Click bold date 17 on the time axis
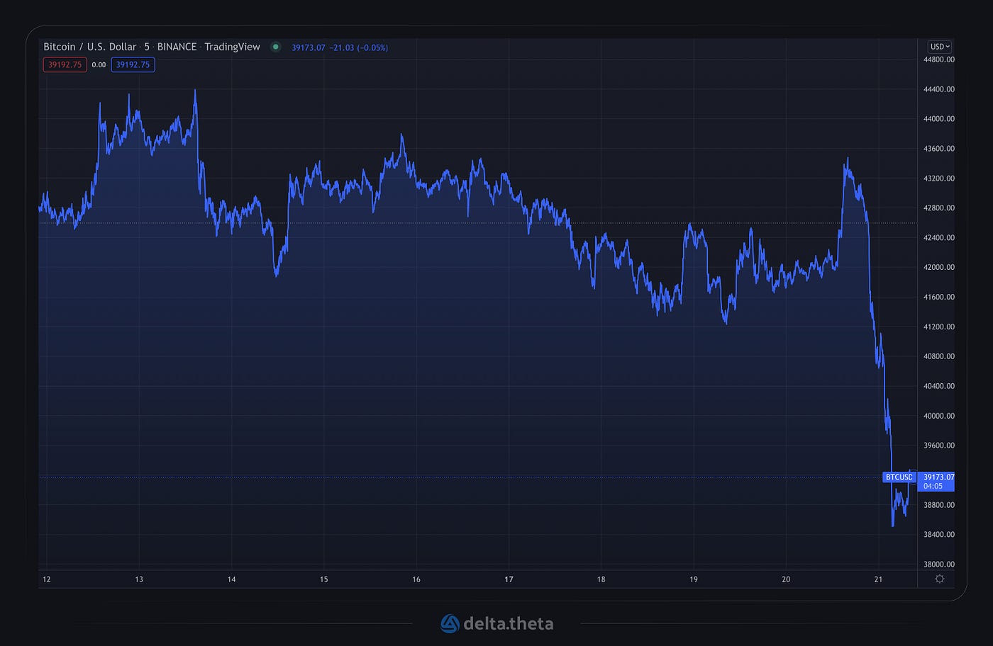The height and width of the screenshot is (646, 993). tap(509, 579)
